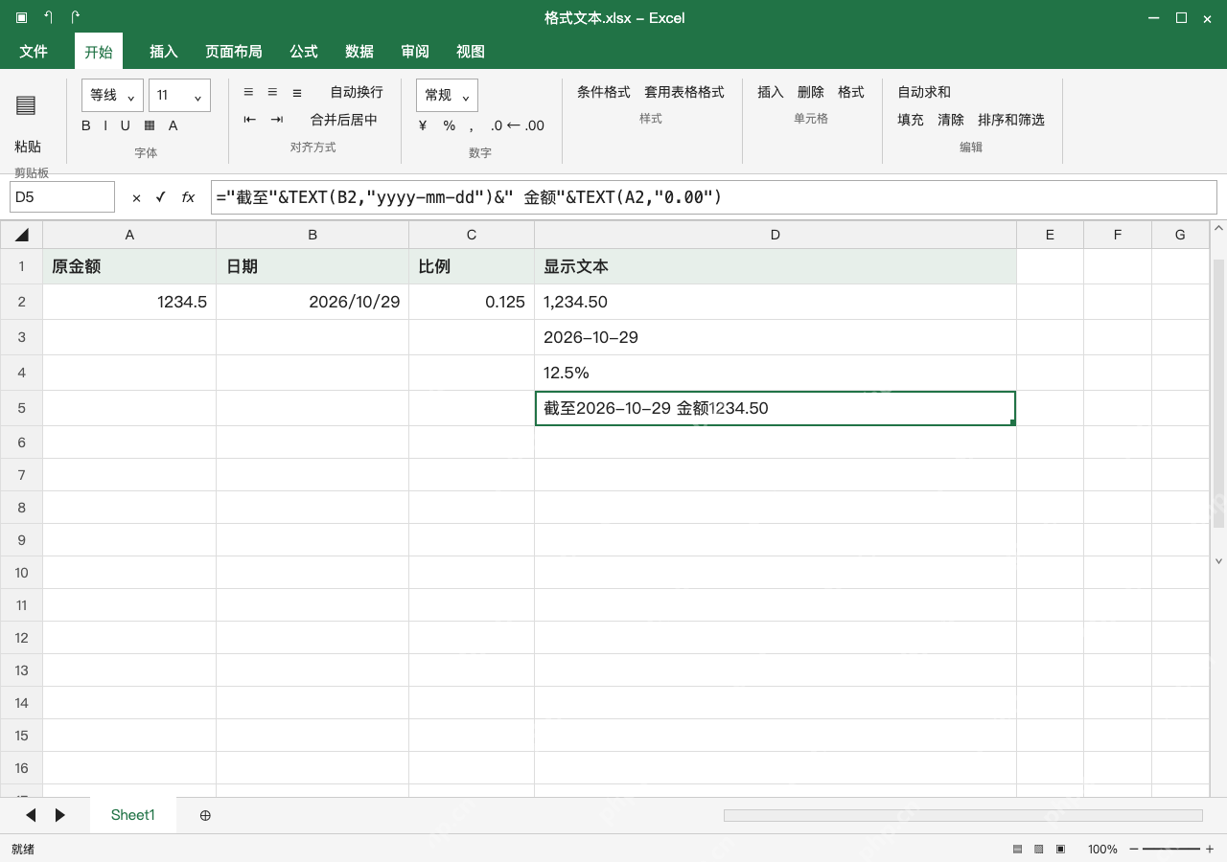Zoom in with the plus button
1227x862 pixels.
(x=1210, y=849)
